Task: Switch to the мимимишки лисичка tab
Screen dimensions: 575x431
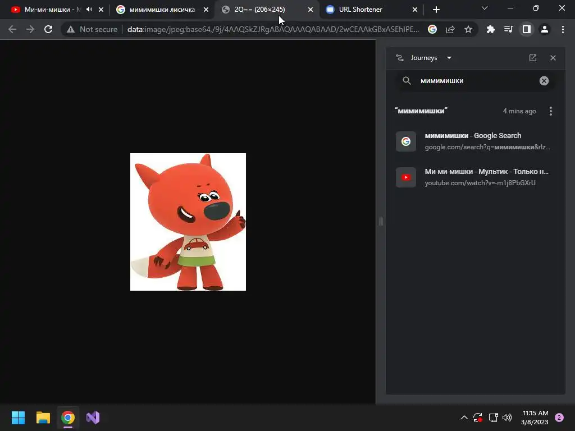Action: click(162, 10)
